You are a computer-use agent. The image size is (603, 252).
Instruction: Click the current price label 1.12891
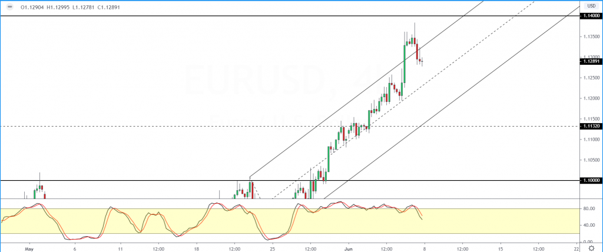tap(590, 61)
